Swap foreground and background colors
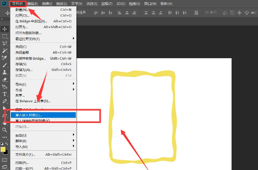 (x=7, y=143)
